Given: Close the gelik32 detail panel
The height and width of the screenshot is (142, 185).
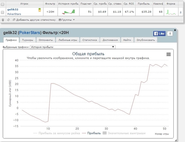Looking at the screenshot, I should tap(175, 30).
